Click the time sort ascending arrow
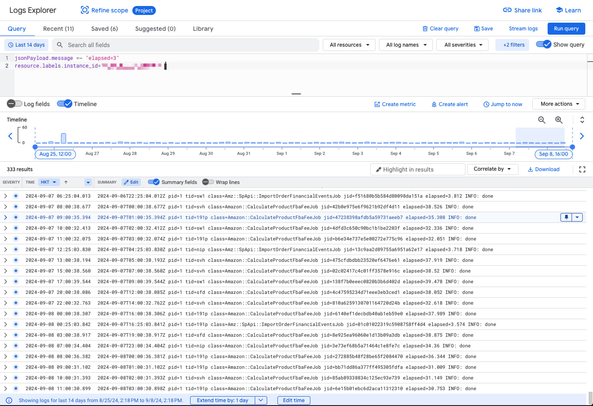 (x=66, y=182)
